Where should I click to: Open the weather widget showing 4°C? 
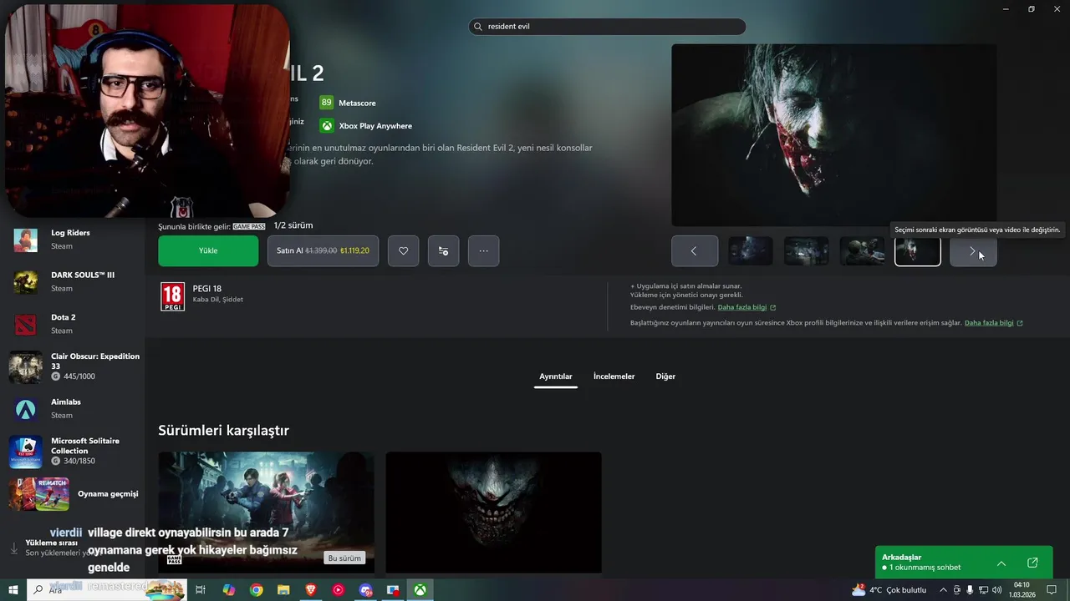pyautogui.click(x=889, y=590)
